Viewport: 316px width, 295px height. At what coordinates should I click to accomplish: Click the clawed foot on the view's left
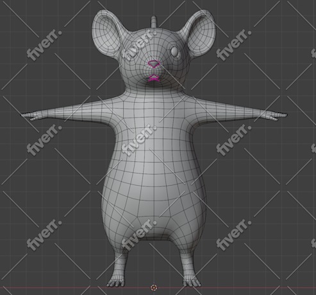[116, 281]
